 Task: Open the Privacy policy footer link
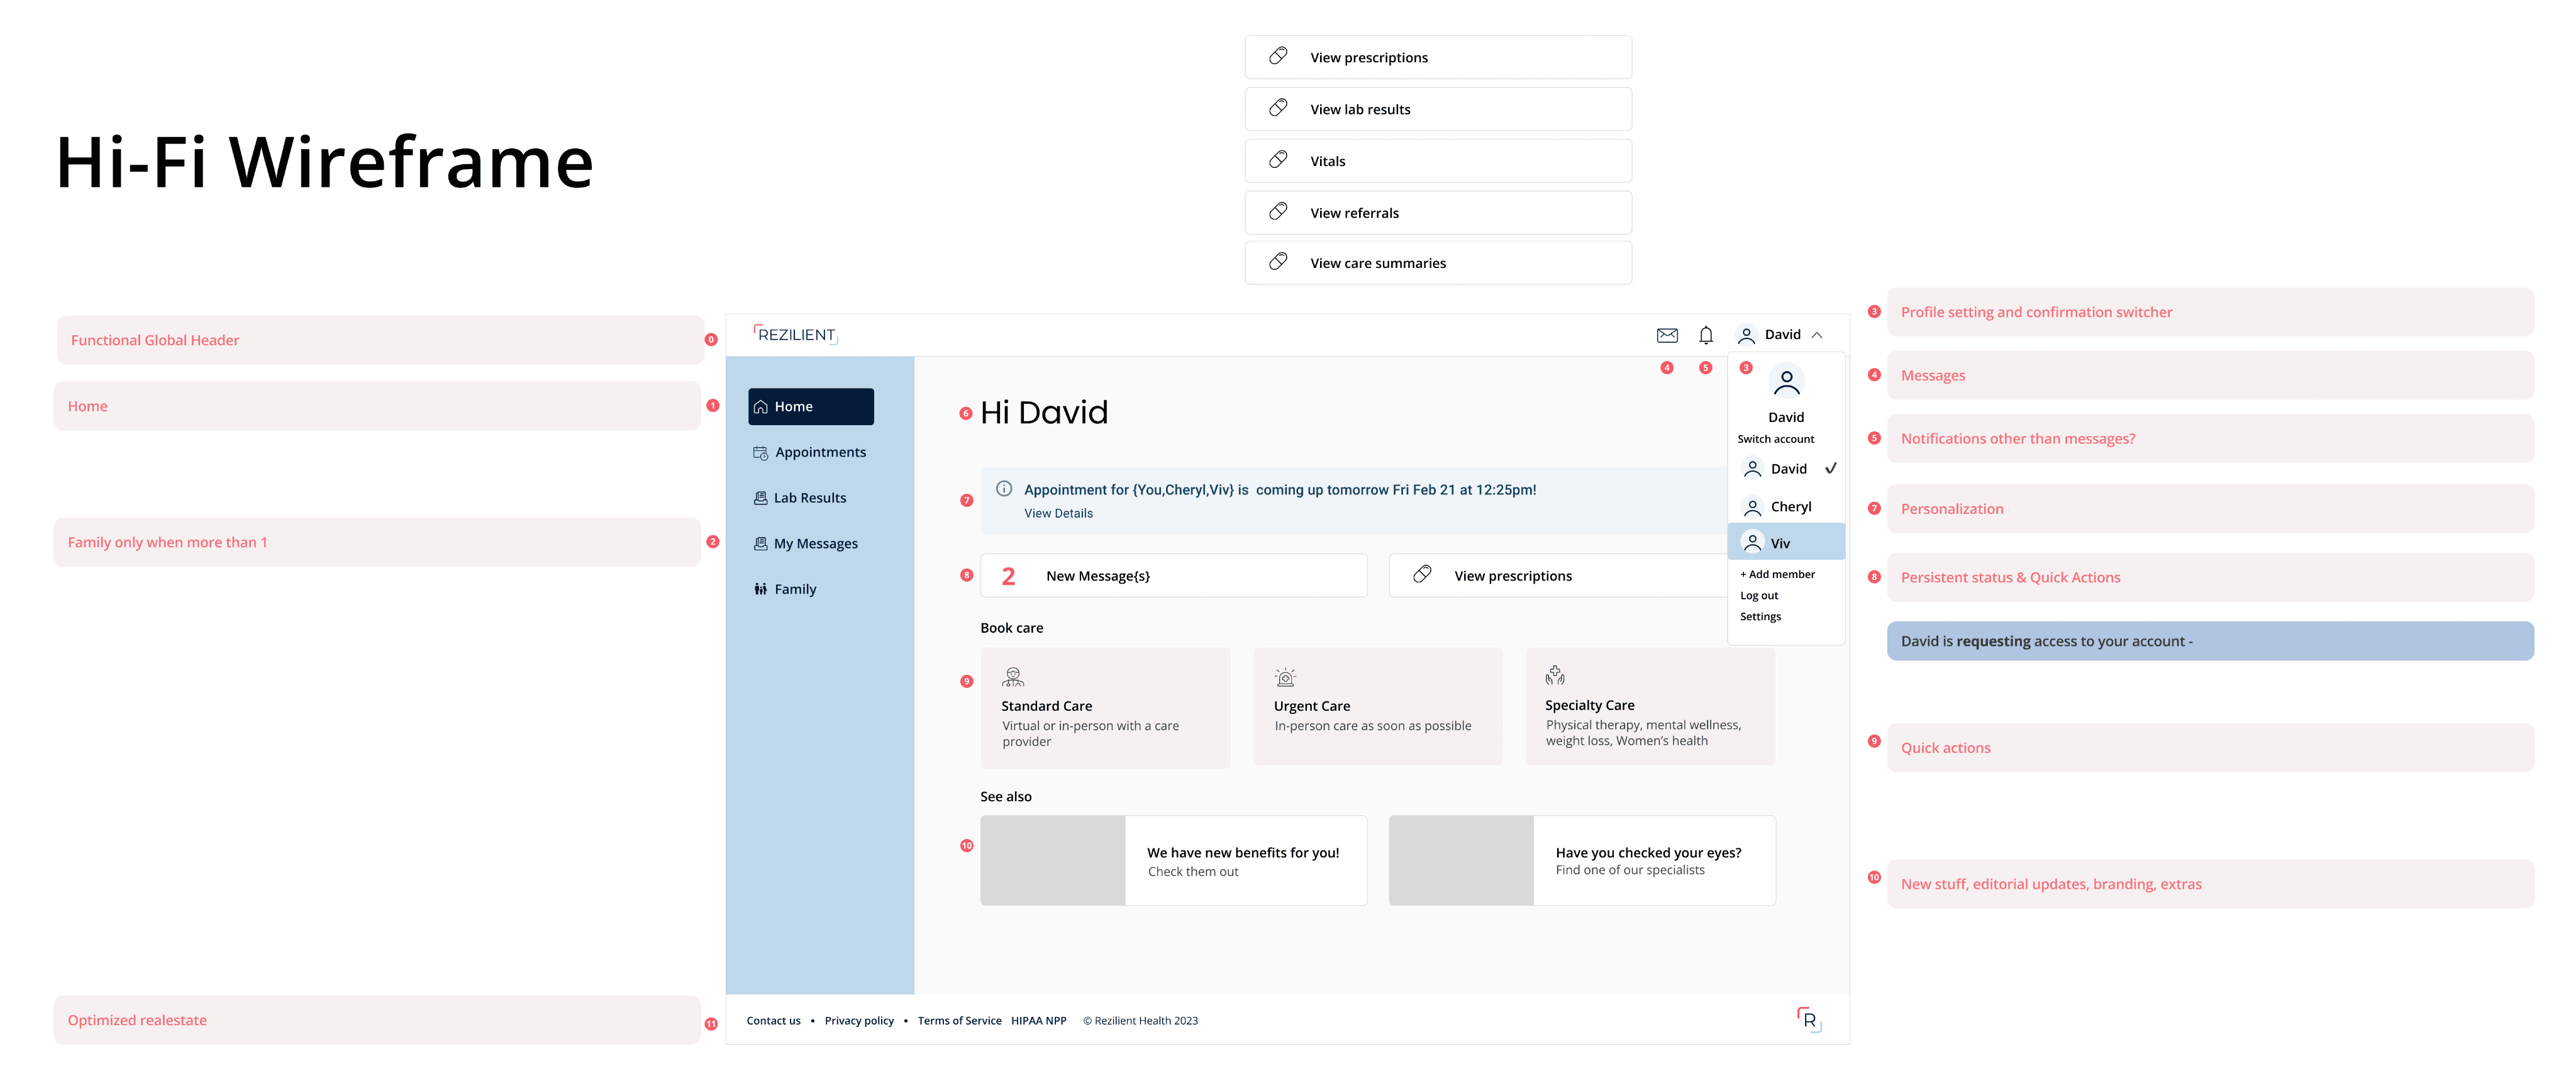[859, 1020]
